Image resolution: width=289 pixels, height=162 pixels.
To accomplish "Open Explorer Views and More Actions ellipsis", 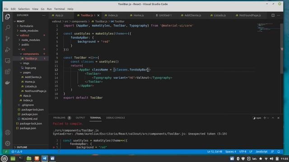I will pyautogui.click(x=44, y=15).
